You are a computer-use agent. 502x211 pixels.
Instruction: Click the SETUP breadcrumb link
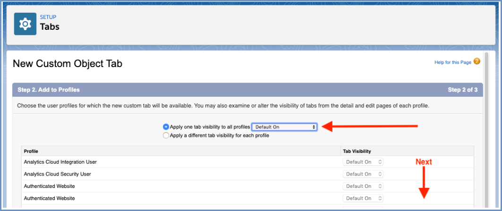[48, 17]
